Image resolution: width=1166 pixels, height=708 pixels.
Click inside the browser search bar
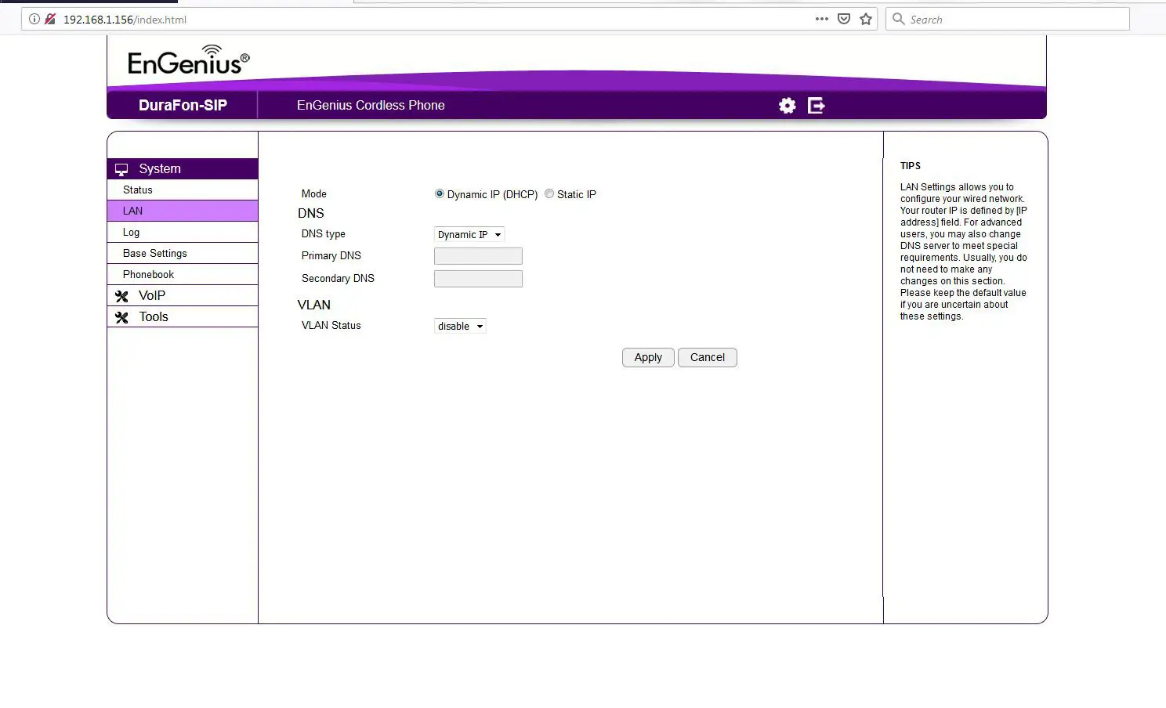(x=1008, y=19)
